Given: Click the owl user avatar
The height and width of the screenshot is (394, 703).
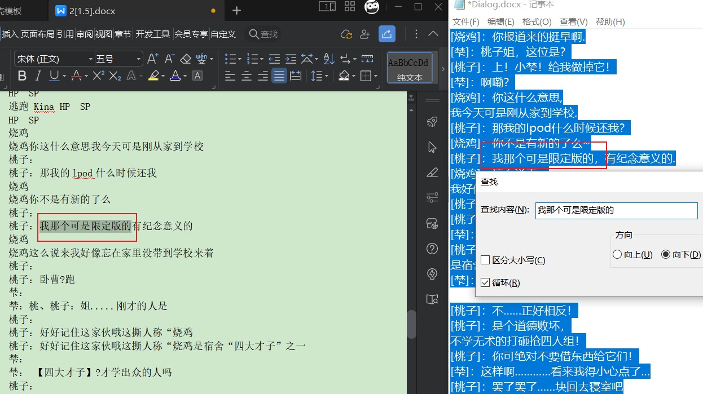Looking at the screenshot, I should (x=371, y=7).
